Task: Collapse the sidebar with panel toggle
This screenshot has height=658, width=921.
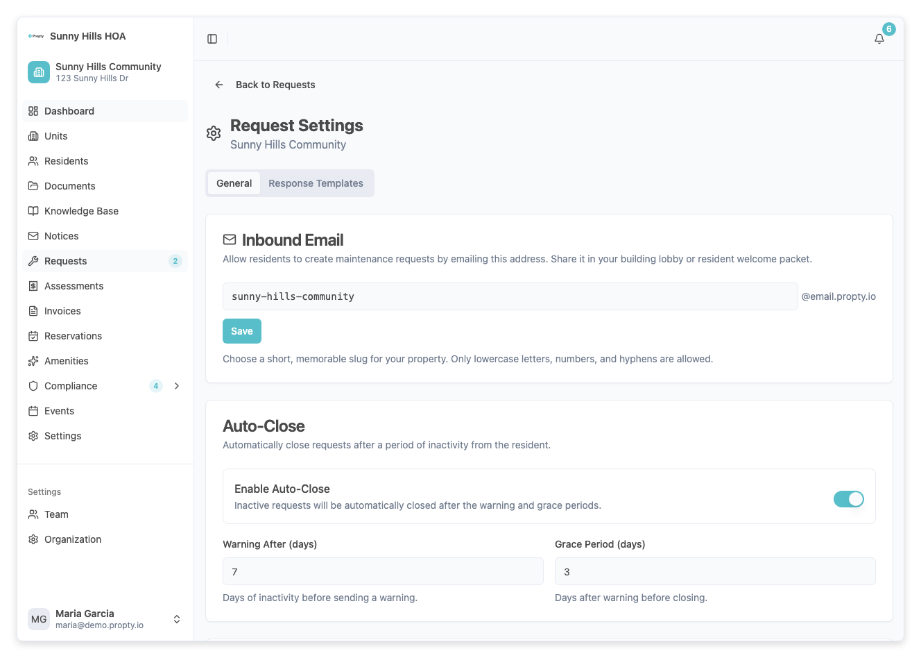Action: point(212,38)
